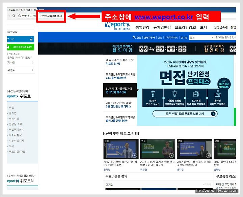Viewport: 243px width, 197px height.
Task: Play the 공기업 면접합격 비법 lecture thumbnail
Action: [158, 149]
